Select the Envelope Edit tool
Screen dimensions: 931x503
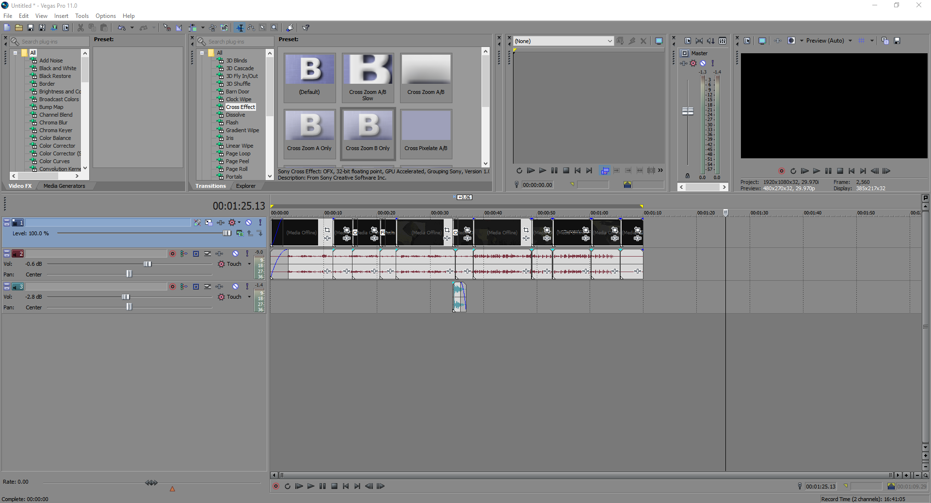click(x=251, y=28)
